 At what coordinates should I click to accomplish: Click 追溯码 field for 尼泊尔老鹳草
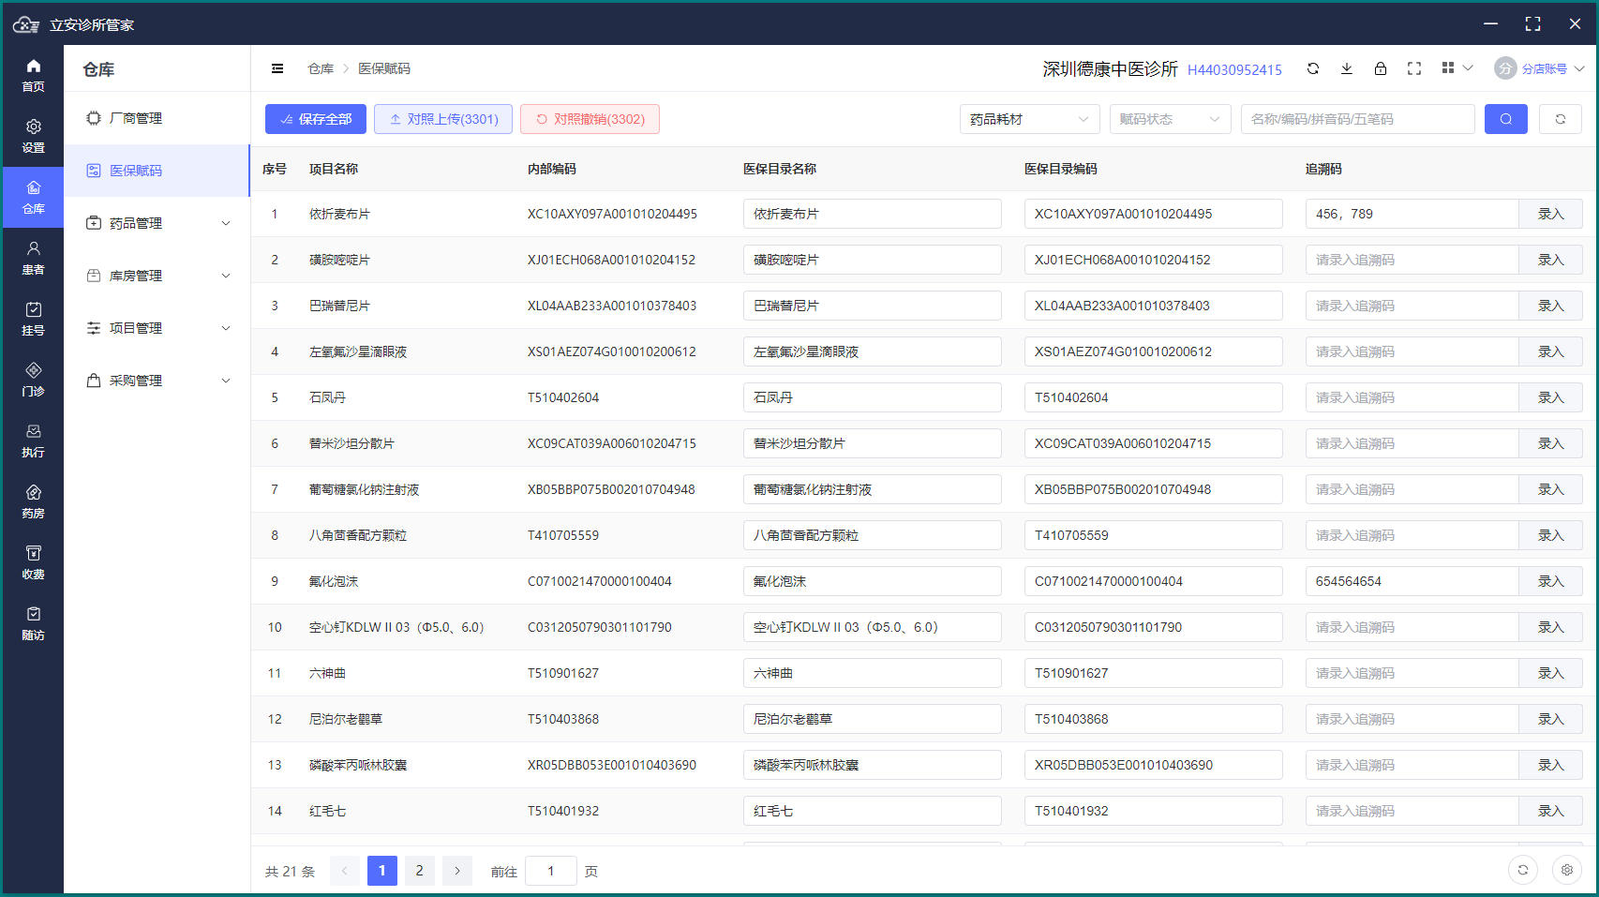(x=1412, y=719)
